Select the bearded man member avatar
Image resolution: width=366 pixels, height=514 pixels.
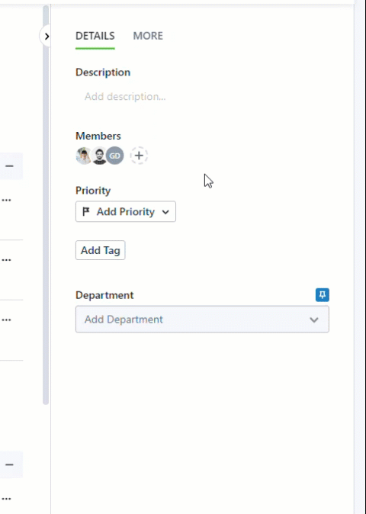(x=99, y=156)
